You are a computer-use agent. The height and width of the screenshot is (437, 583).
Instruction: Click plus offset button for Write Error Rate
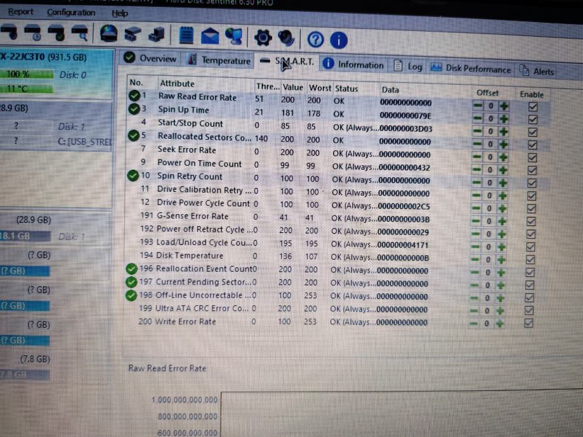click(500, 324)
